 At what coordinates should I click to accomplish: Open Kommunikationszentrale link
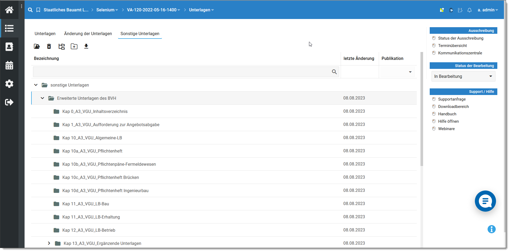(x=460, y=53)
